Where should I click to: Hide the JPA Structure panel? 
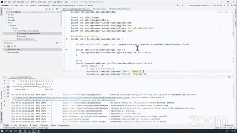click(x=60, y=43)
